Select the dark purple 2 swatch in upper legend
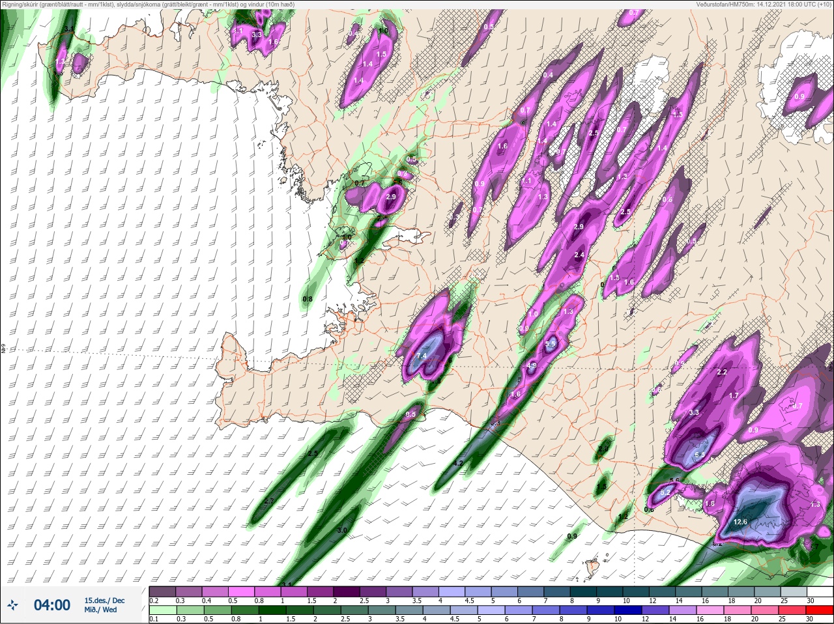The height and width of the screenshot is (624, 834). click(347, 591)
